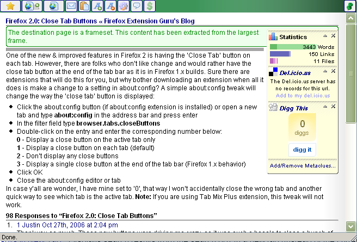357x242 pixels.
Task: Collapse the Del.icio.us panel
Action: click(325, 71)
